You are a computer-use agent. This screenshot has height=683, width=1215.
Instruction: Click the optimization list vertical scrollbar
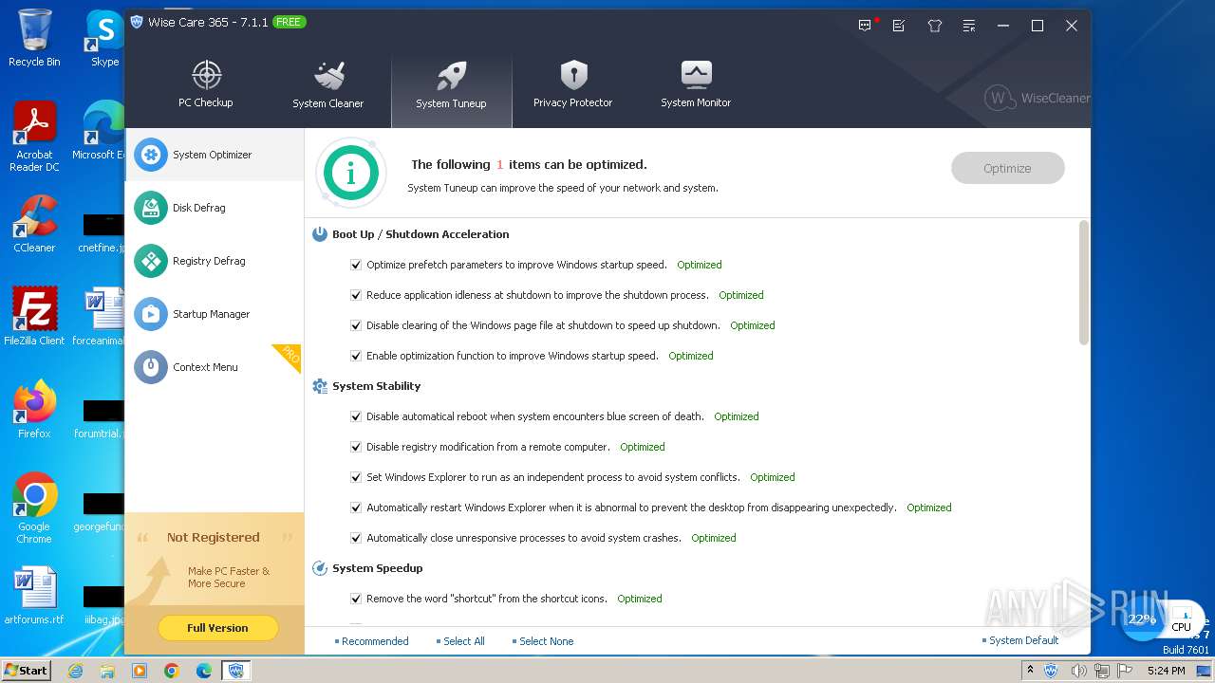point(1084,284)
